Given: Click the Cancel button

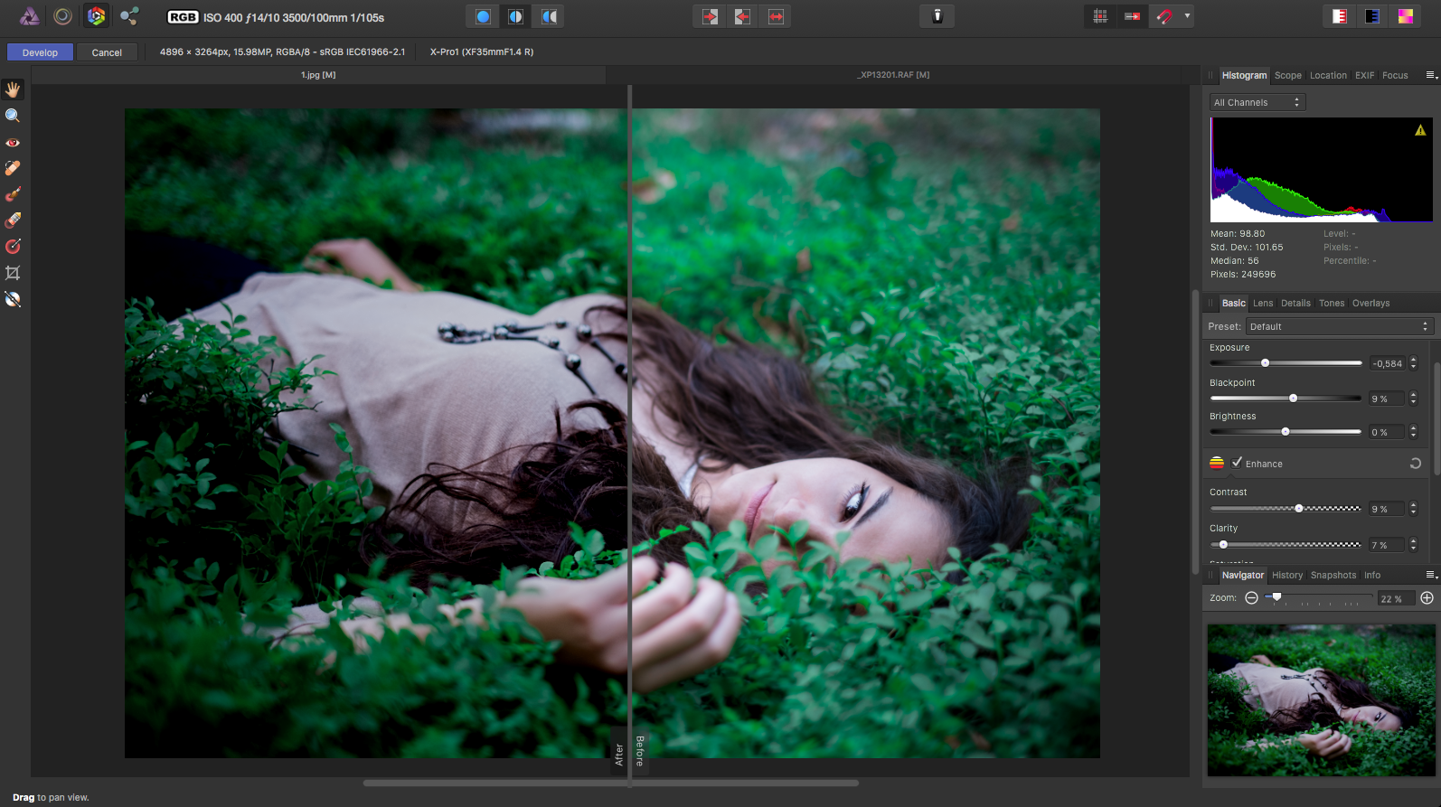Looking at the screenshot, I should point(107,52).
